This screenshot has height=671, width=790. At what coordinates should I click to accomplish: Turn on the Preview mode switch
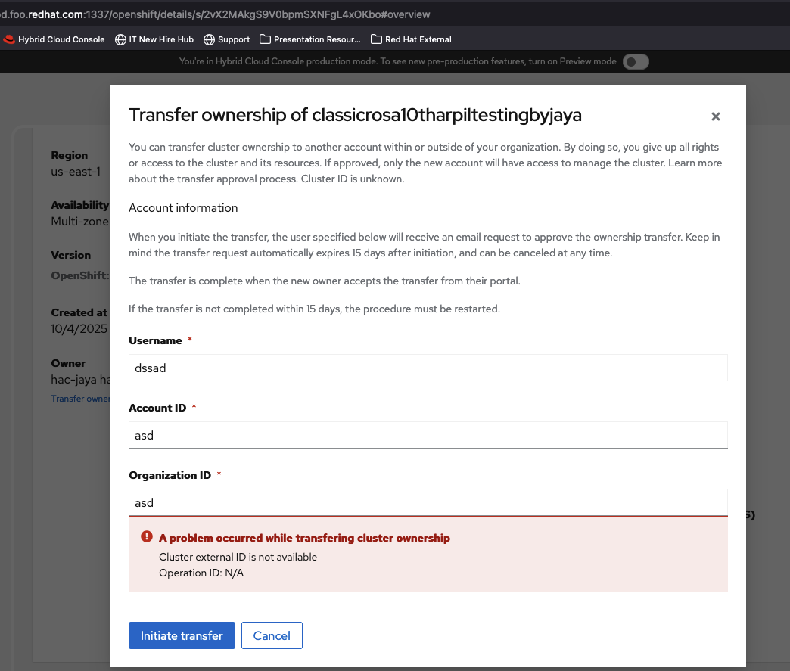coord(636,62)
